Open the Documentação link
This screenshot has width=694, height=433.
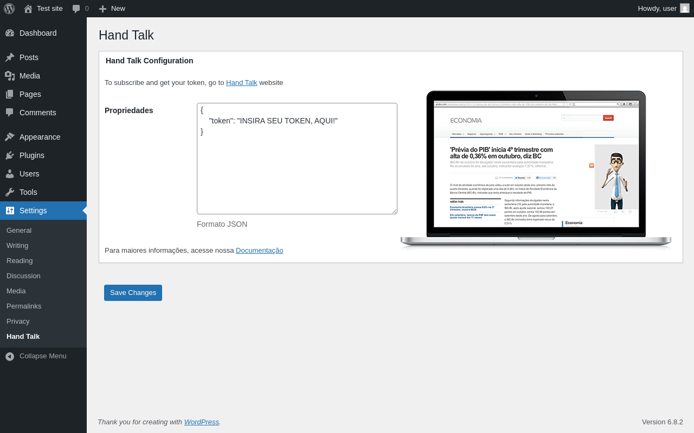click(259, 250)
